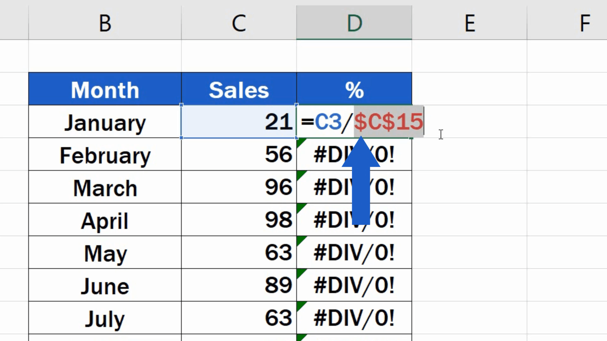Click the percent sign header cell
The image size is (607, 341).
pyautogui.click(x=354, y=89)
